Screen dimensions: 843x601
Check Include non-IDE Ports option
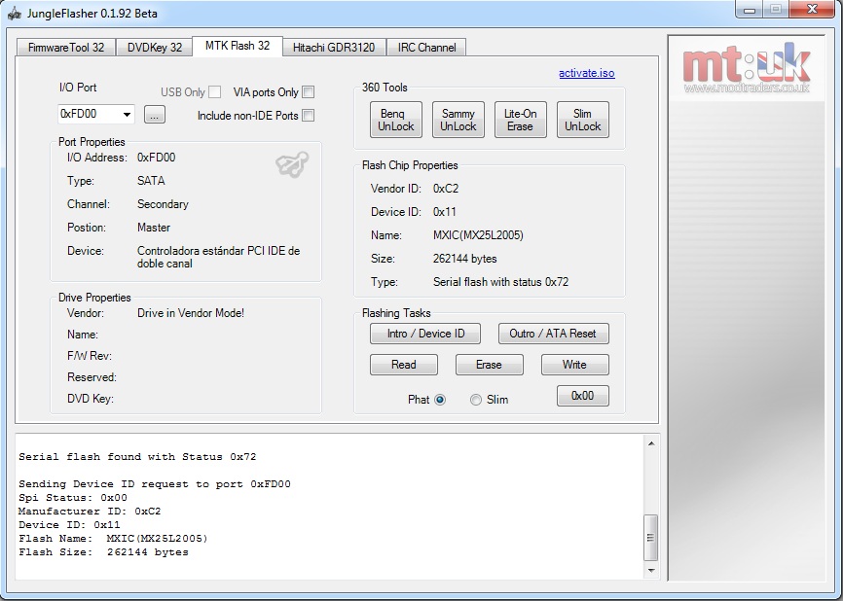(308, 115)
